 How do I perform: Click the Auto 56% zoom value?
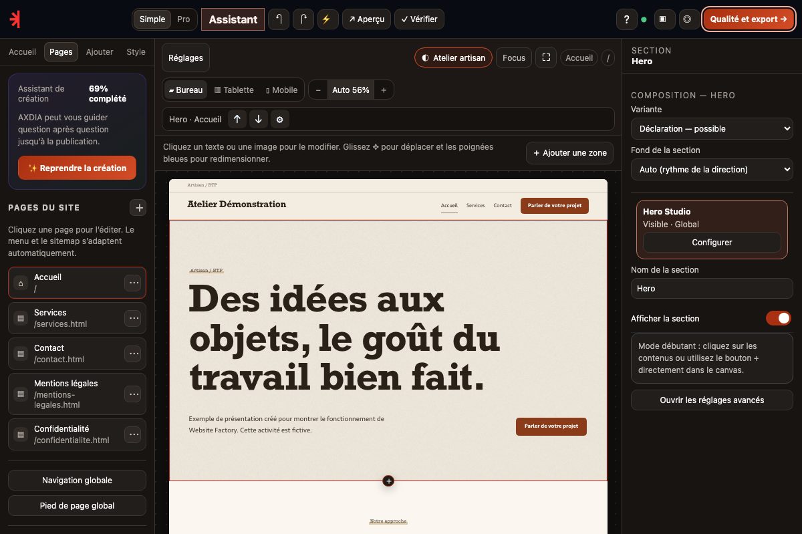351,90
